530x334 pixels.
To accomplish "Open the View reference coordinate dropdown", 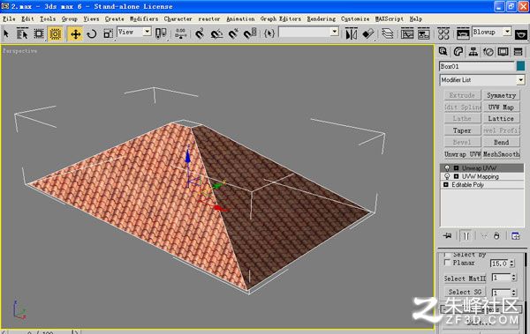I will pyautogui.click(x=134, y=32).
